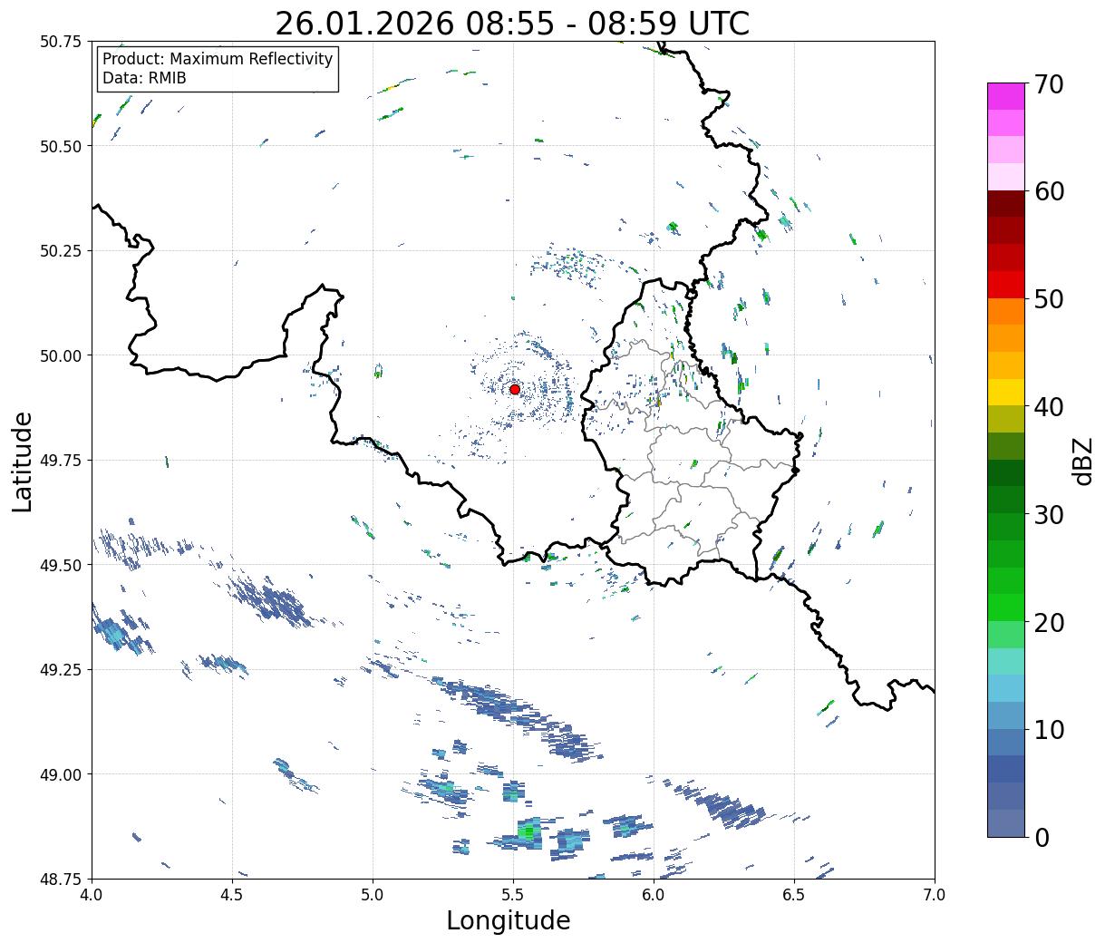1105x943 pixels.
Task: Click the 'dBZ' colorbar label
Action: tap(1082, 460)
